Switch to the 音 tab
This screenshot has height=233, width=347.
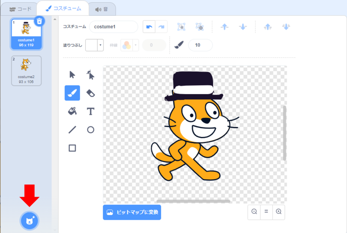click(102, 9)
